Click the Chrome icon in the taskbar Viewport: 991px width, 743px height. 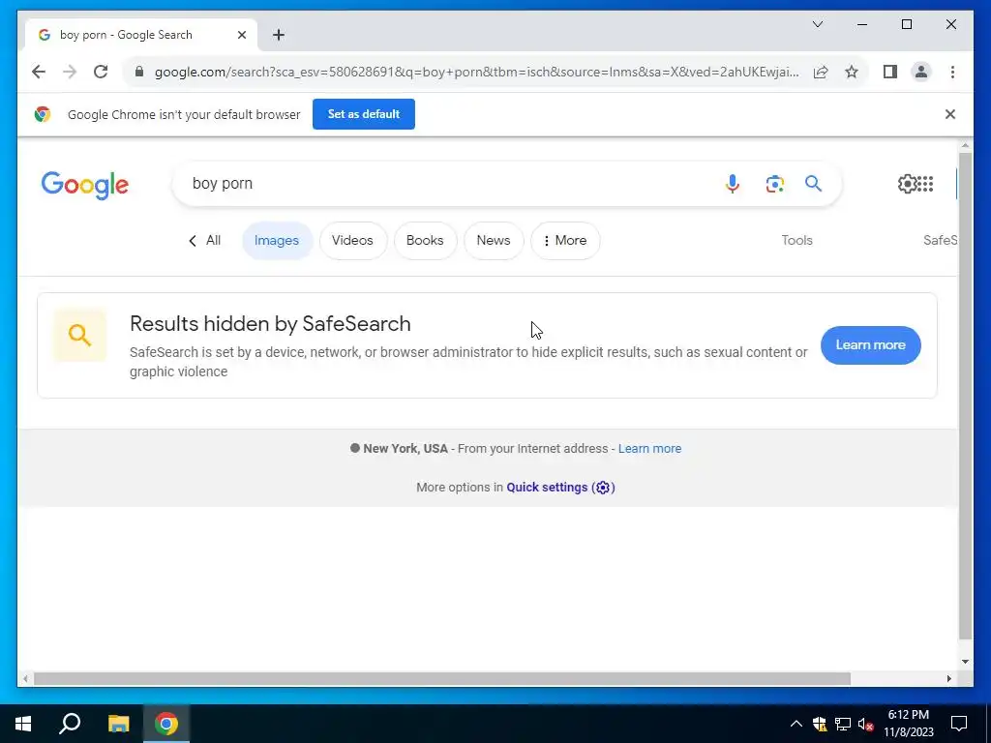tap(166, 724)
